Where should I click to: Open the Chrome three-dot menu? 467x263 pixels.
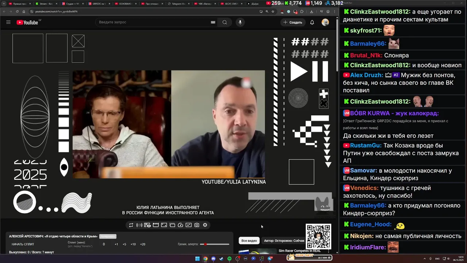tap(335, 11)
